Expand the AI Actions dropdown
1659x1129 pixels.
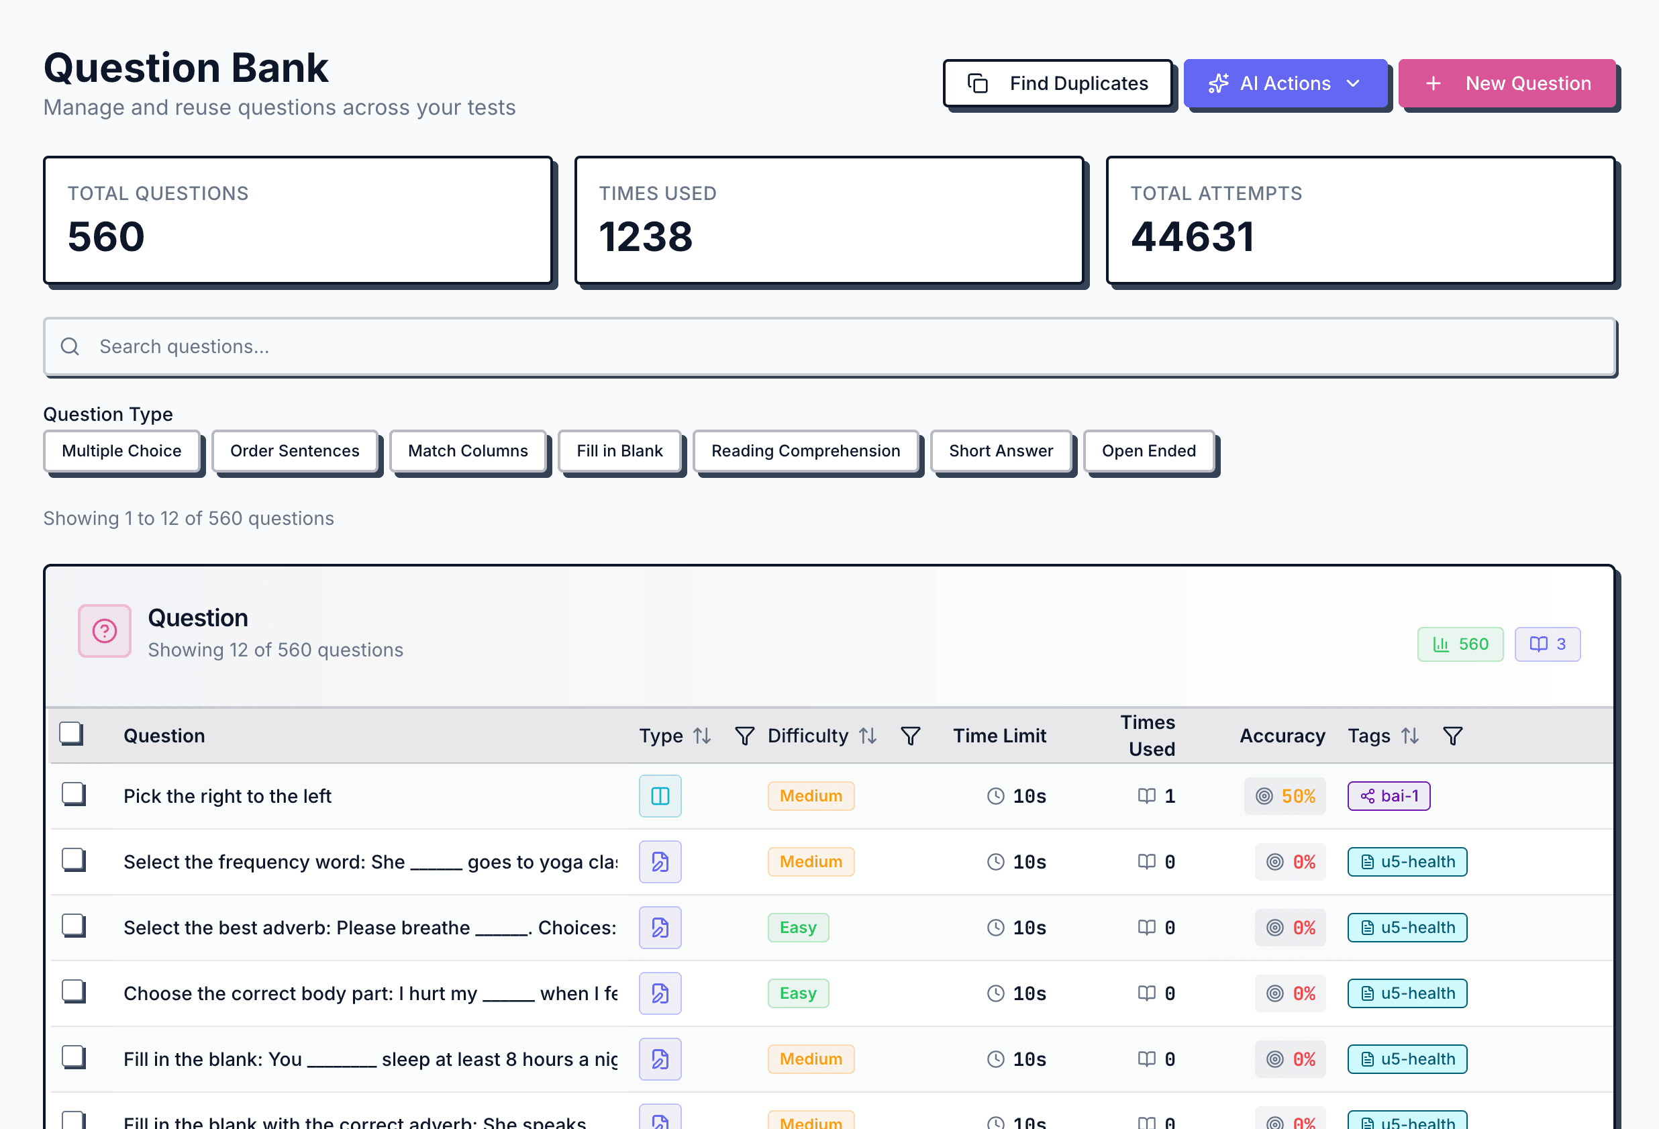tap(1286, 83)
